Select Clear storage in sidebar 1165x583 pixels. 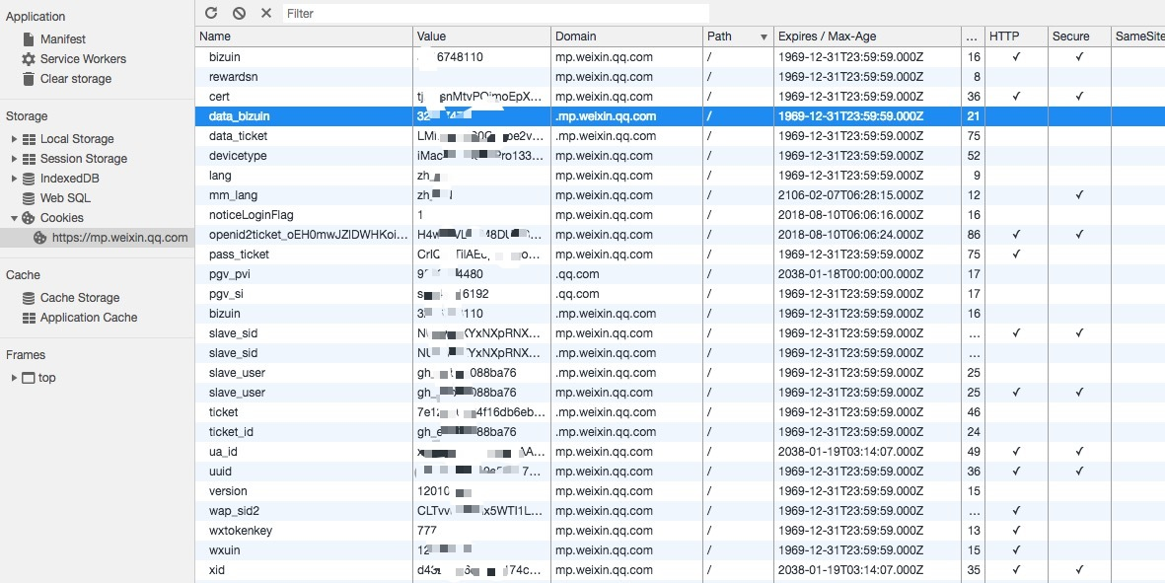point(76,79)
